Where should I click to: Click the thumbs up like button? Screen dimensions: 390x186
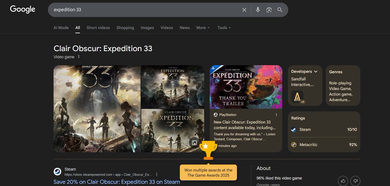(x=343, y=181)
